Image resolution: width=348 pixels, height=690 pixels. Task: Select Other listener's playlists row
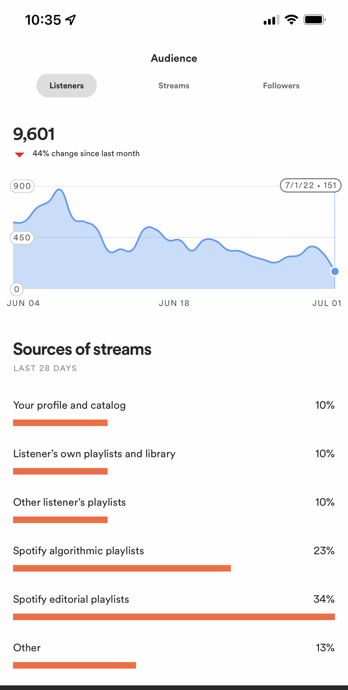(174, 509)
